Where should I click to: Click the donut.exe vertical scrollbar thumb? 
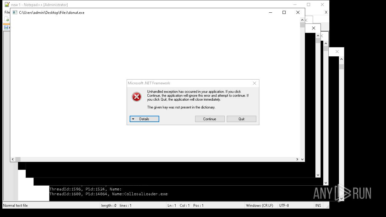(x=302, y=25)
